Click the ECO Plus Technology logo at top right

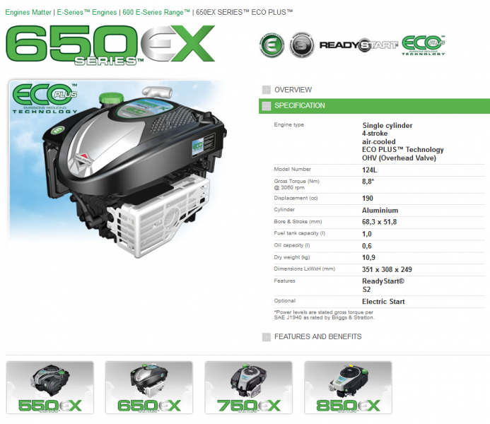[424, 45]
